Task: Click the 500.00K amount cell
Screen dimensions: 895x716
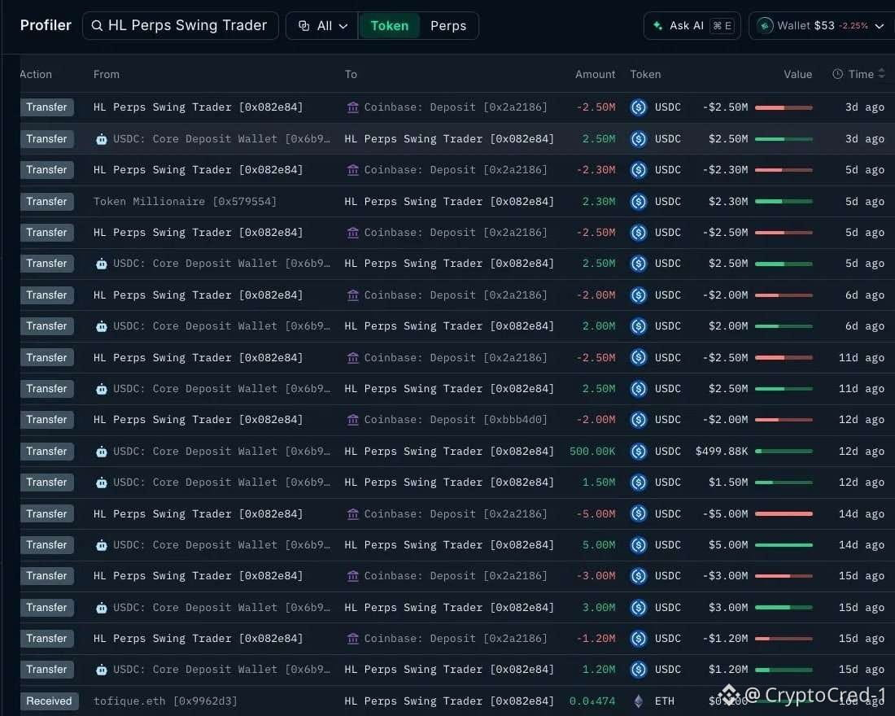Action: click(592, 451)
